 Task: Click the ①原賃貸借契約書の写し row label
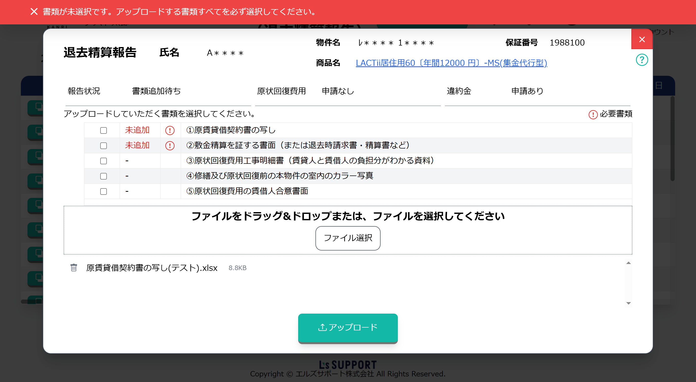coord(231,130)
